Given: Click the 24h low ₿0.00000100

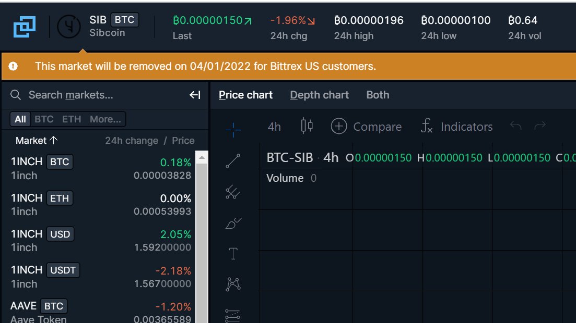Looking at the screenshot, I should click(455, 20).
